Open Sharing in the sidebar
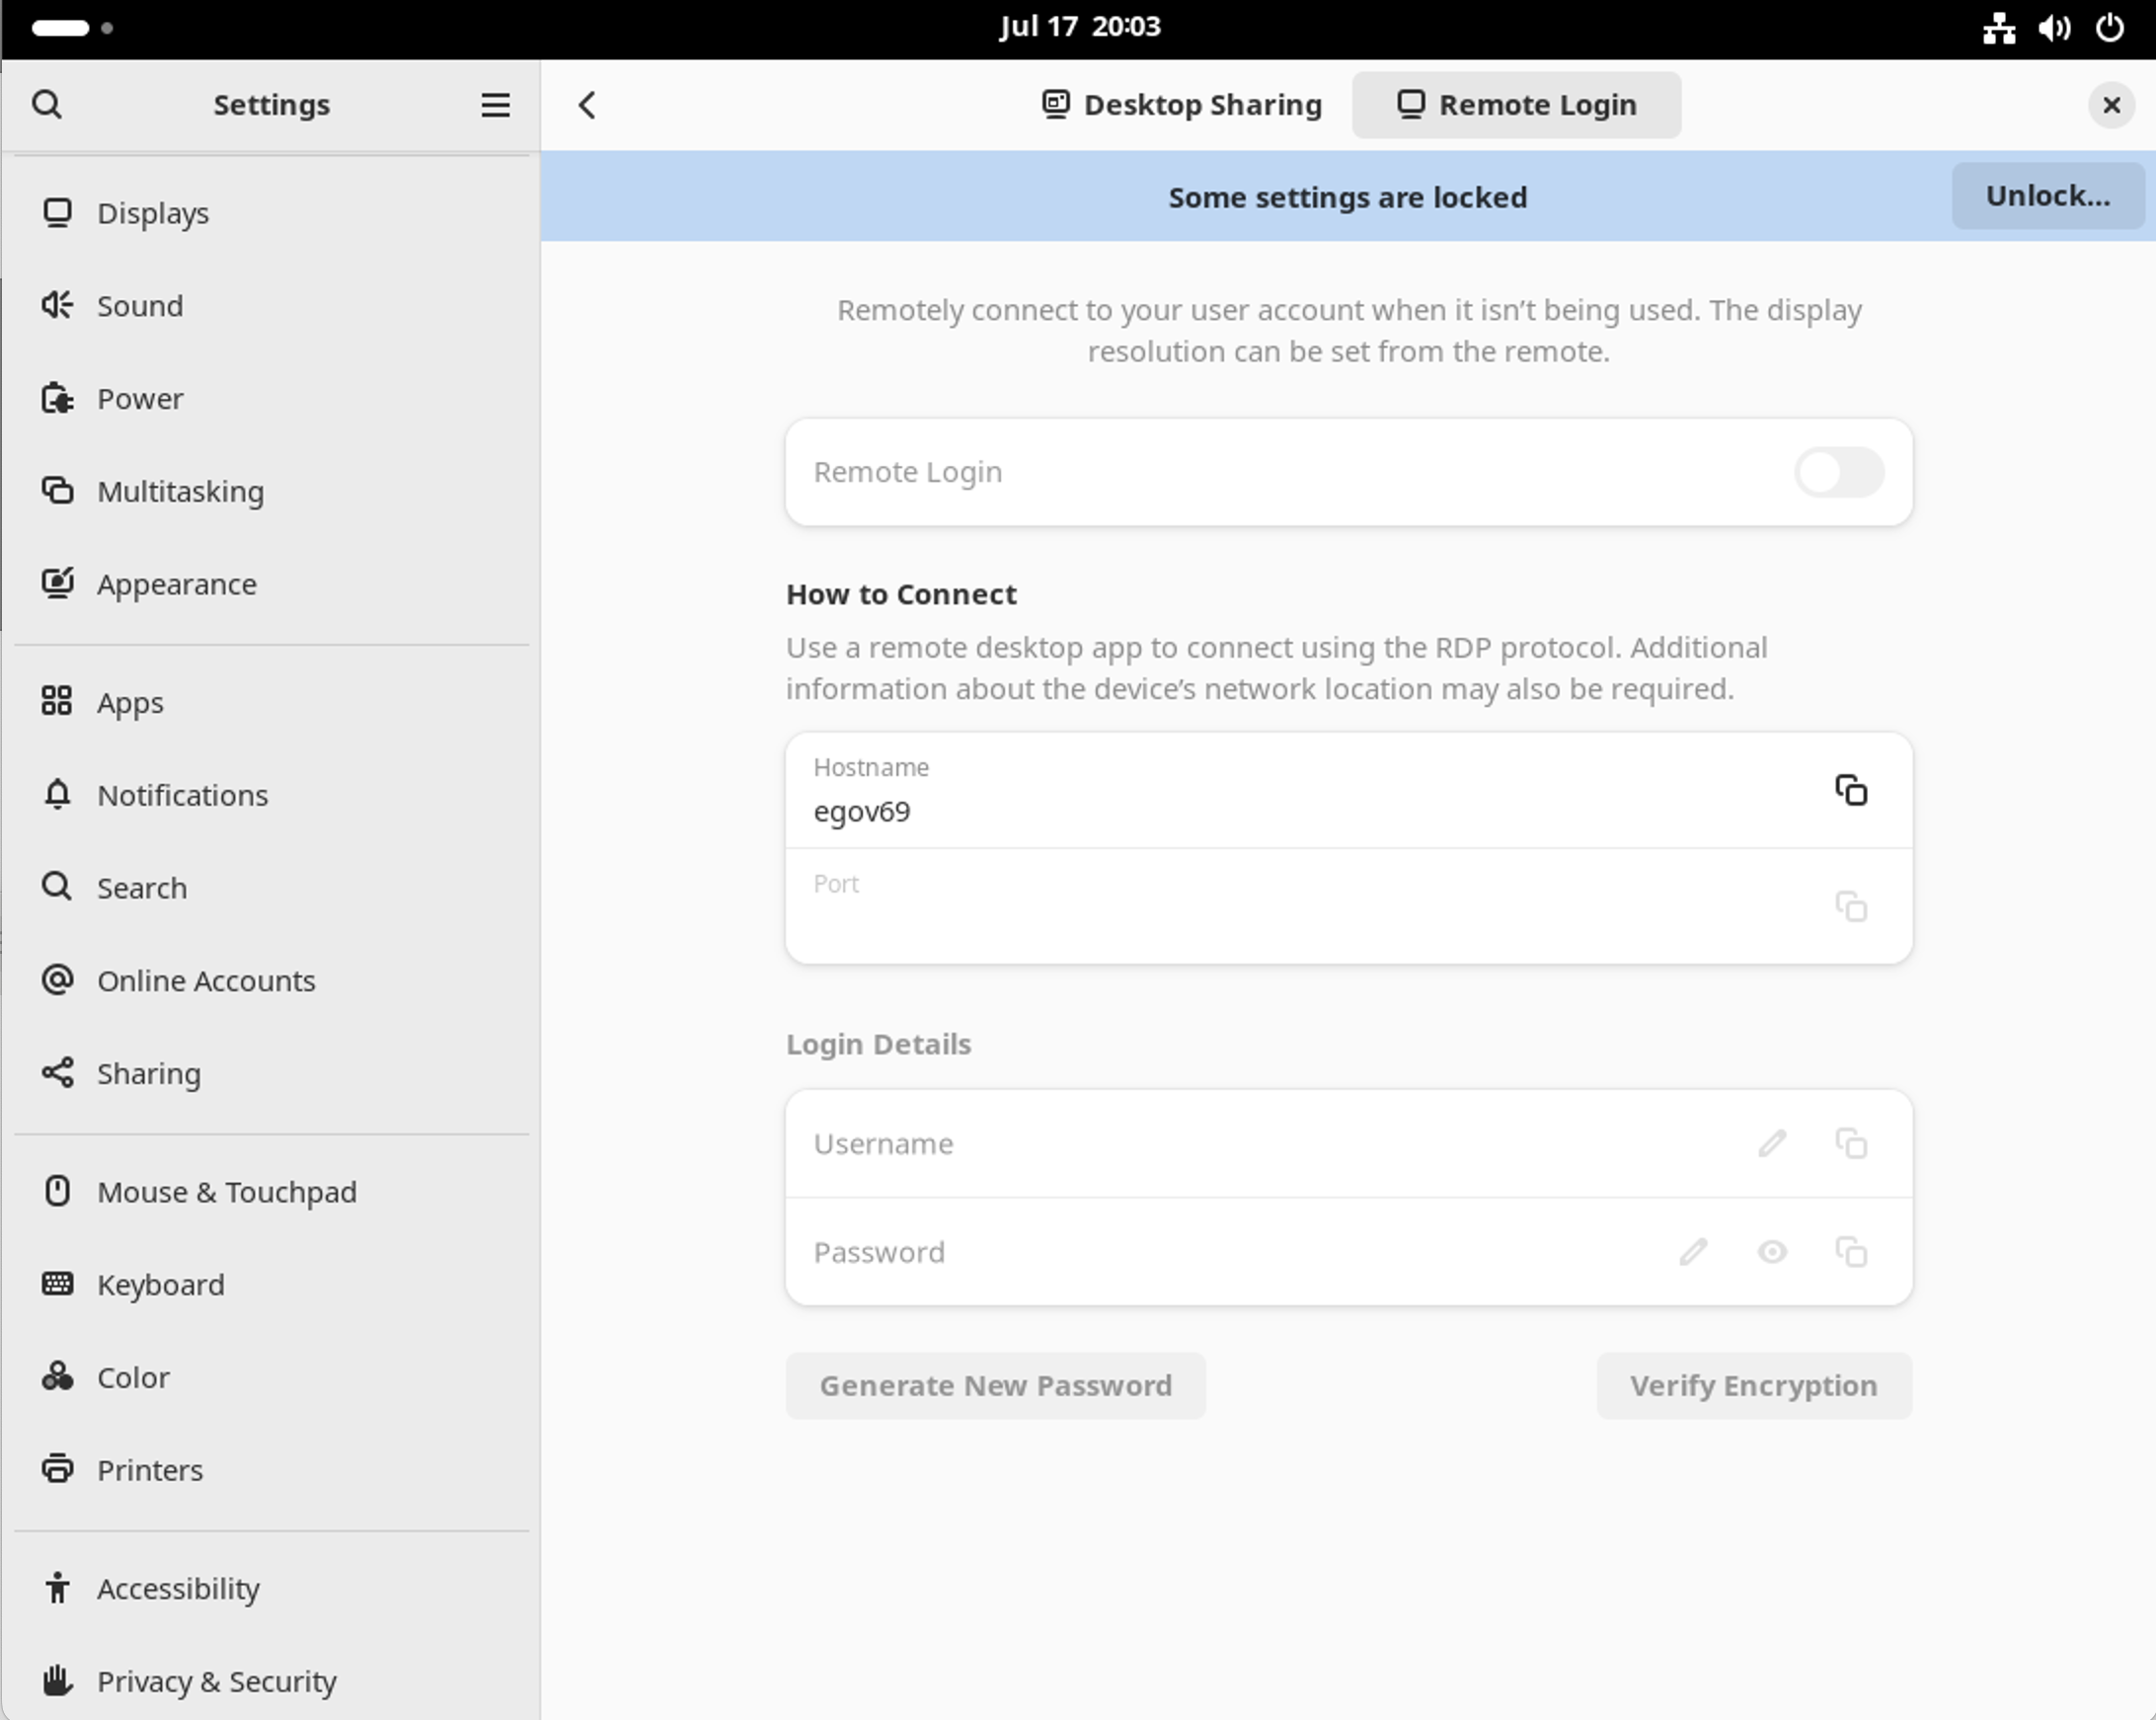This screenshot has width=2156, height=1720. (x=148, y=1073)
